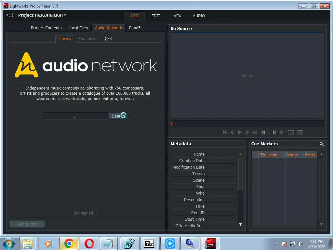Click the Description metadata value field
The height and width of the screenshot is (250, 333).
pos(222,200)
